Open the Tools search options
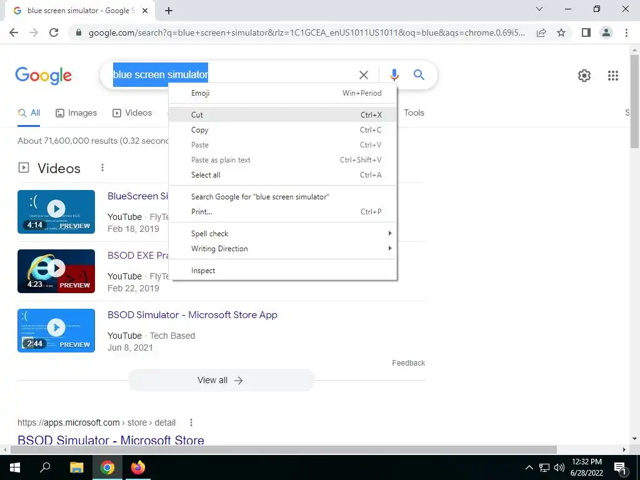The image size is (640, 480). click(414, 113)
